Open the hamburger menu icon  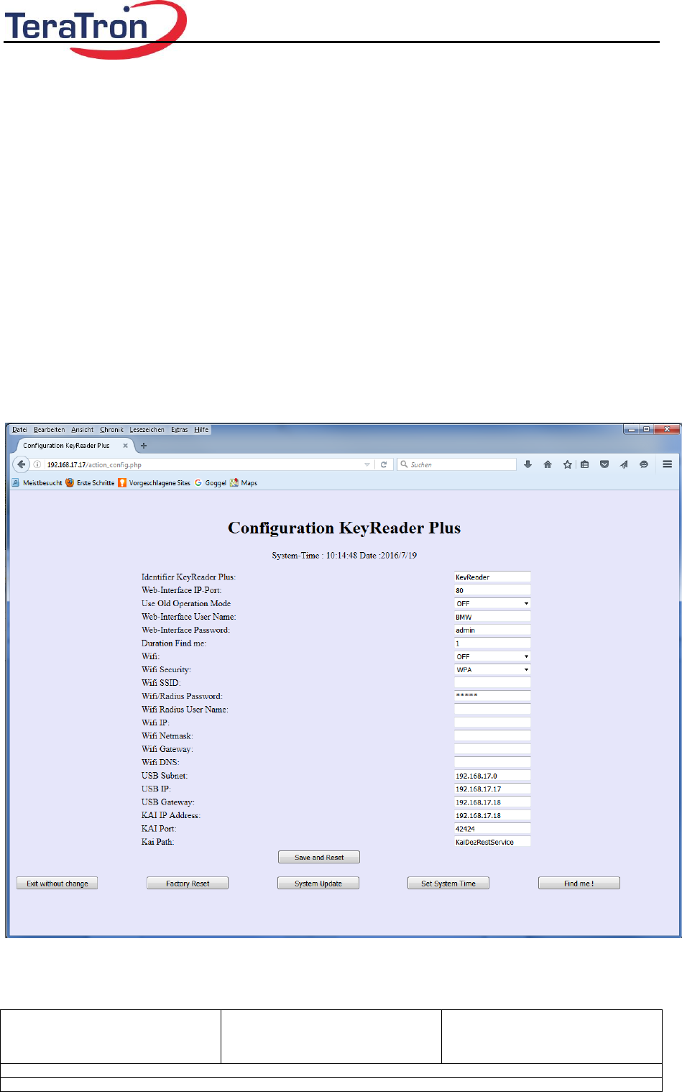(667, 464)
